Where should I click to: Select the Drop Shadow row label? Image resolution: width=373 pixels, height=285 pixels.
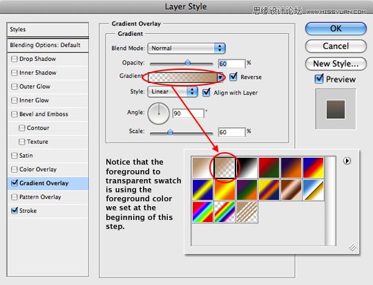coord(37,59)
